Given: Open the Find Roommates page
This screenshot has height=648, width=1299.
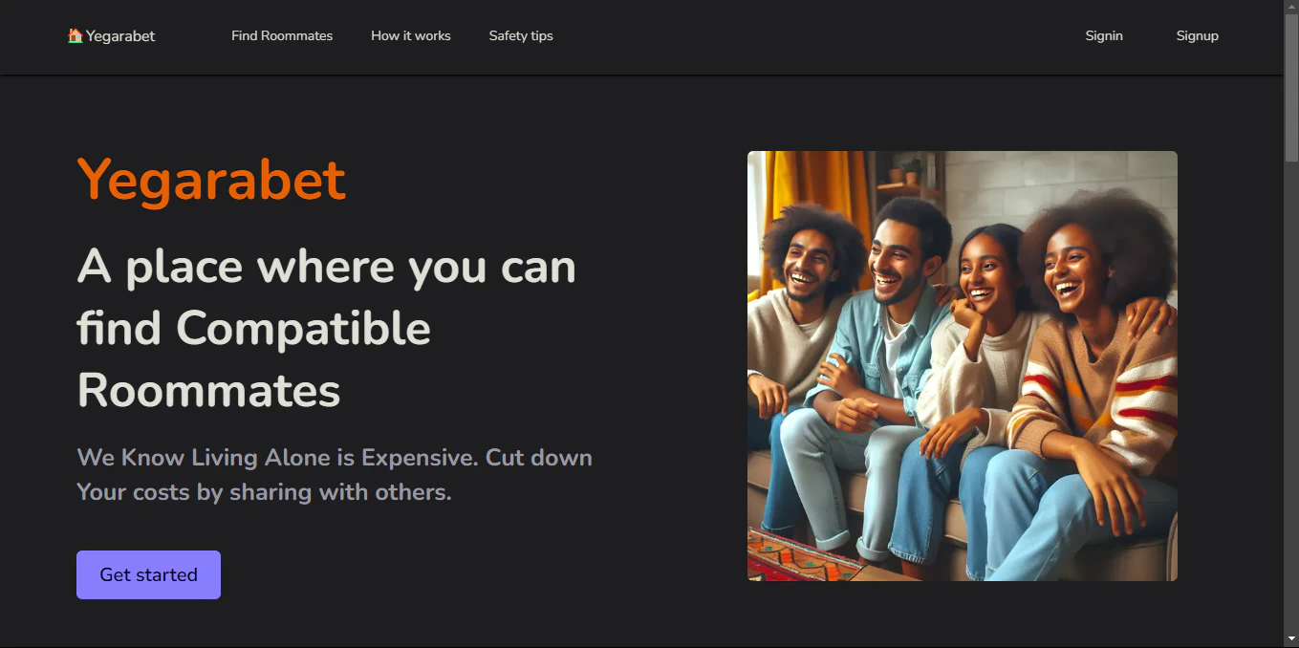Looking at the screenshot, I should tap(282, 36).
